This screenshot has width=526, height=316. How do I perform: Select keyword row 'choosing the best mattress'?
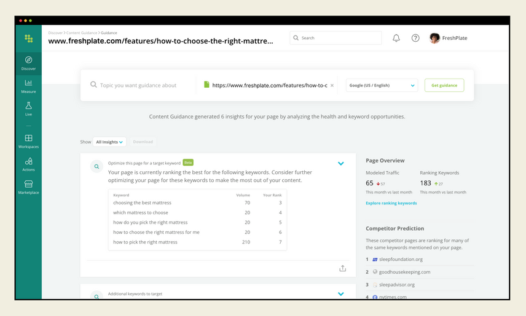[x=197, y=202]
